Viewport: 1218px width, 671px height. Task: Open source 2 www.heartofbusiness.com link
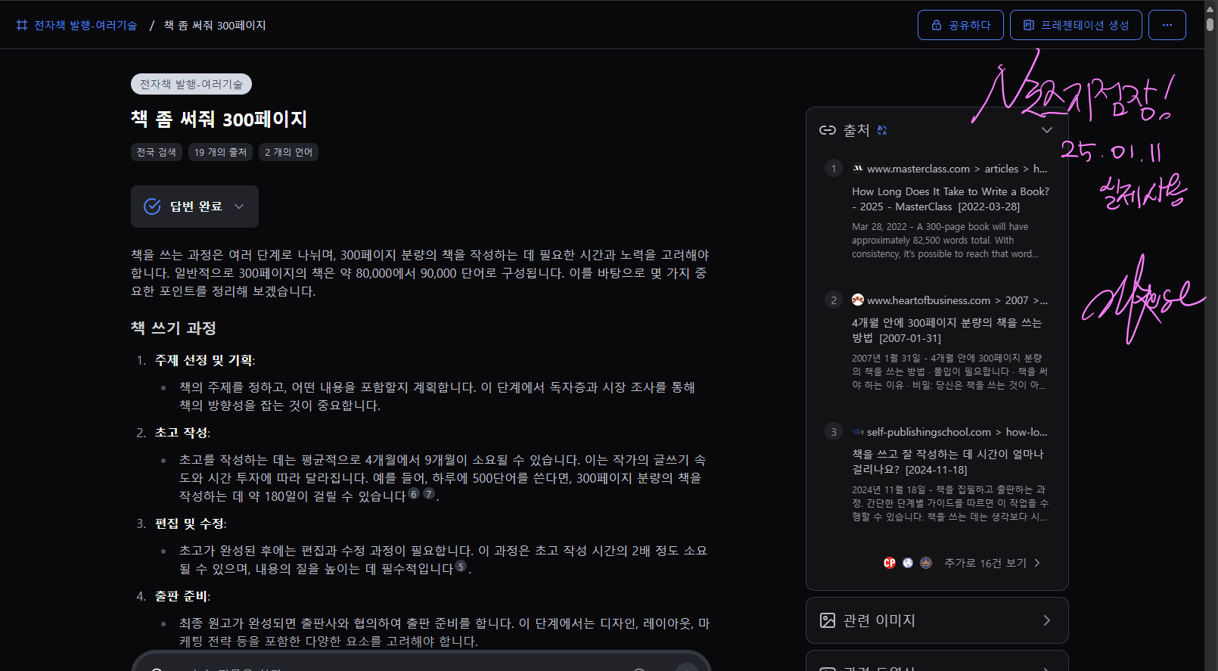pyautogui.click(x=957, y=300)
